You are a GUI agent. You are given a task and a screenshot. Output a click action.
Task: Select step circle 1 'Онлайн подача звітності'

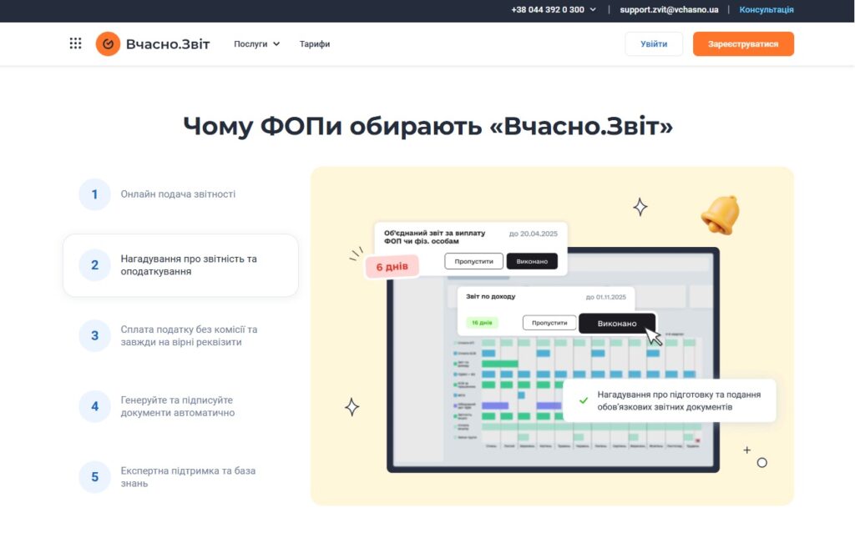(94, 194)
